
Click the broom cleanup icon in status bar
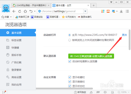(x=91, y=92)
